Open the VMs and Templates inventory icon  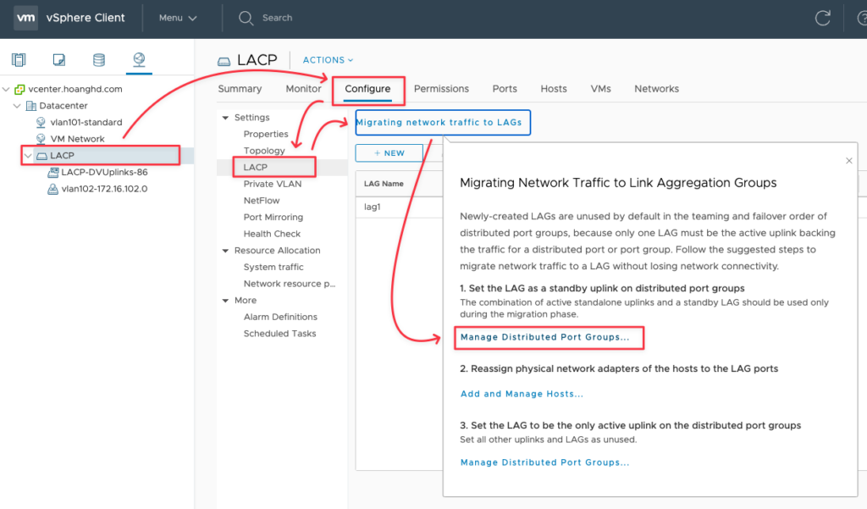pos(59,60)
